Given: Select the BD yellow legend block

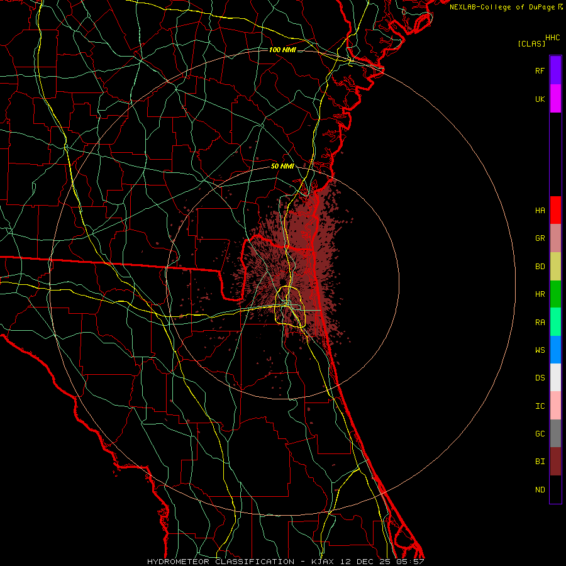Looking at the screenshot, I should coord(555,266).
